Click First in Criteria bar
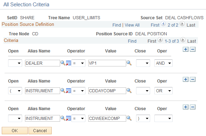This screenshot has height=136, width=206. pyautogui.click(x=152, y=41)
